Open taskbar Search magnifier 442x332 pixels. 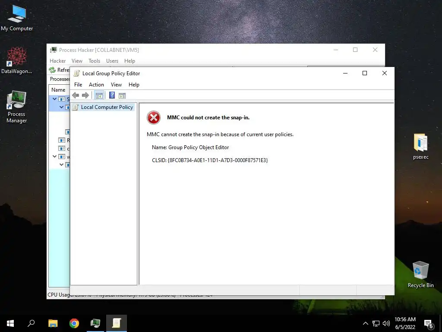(31, 323)
